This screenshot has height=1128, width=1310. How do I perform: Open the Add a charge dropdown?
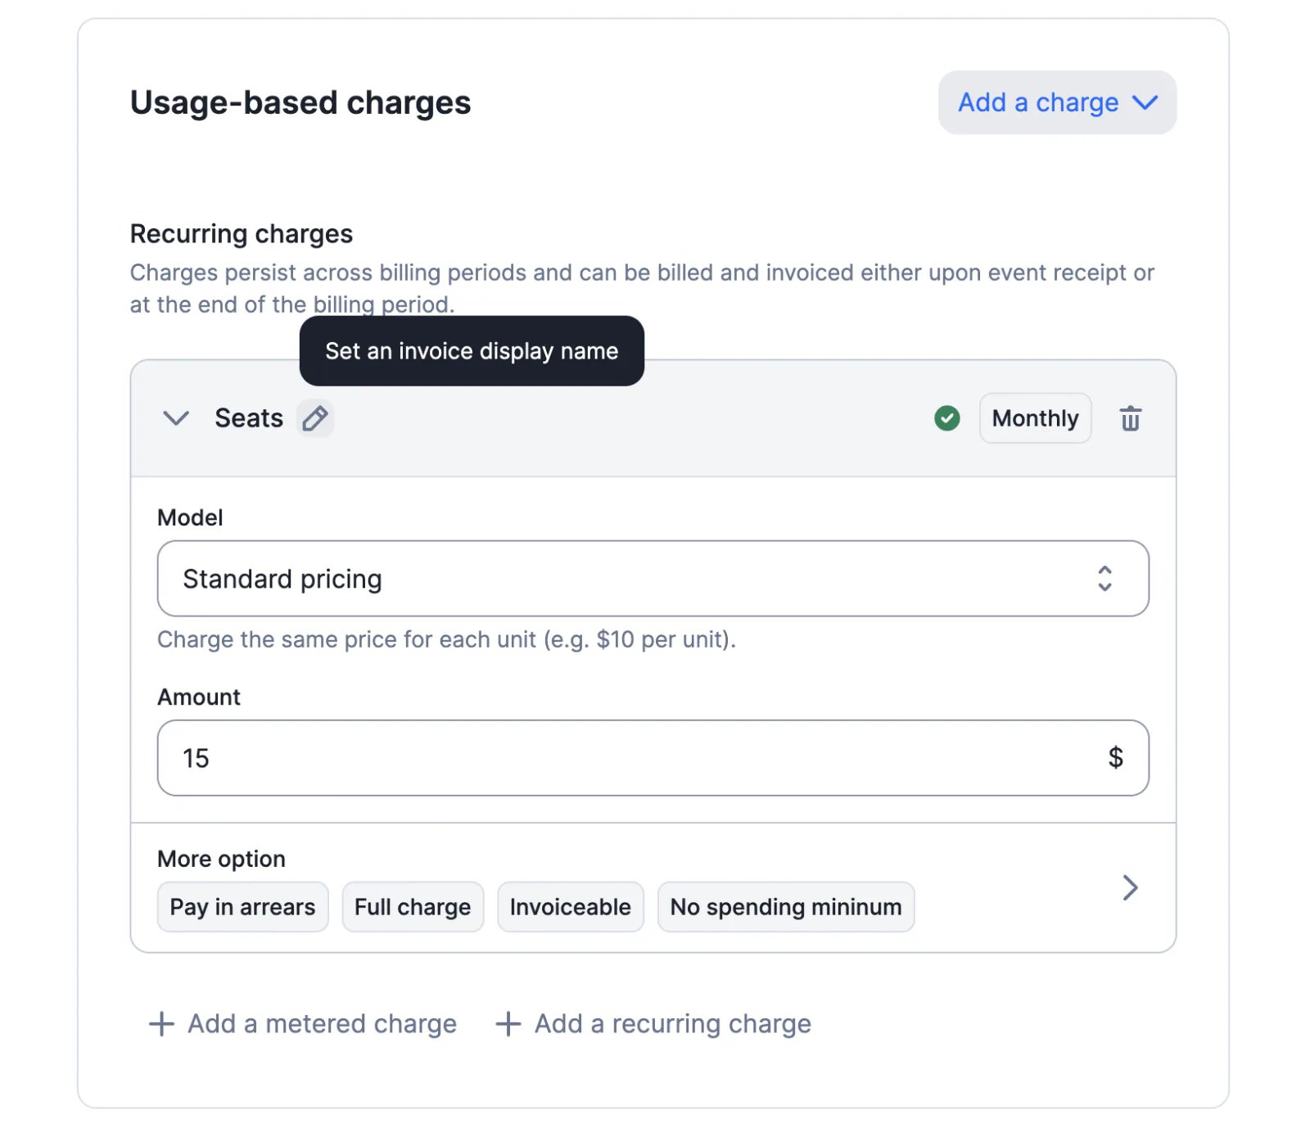1057,102
